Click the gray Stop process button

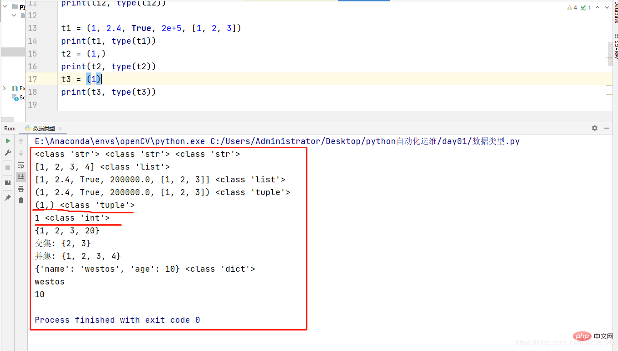[8, 168]
